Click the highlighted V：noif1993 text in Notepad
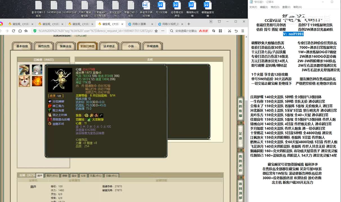The height and width of the screenshot is (202, 341). (293, 34)
